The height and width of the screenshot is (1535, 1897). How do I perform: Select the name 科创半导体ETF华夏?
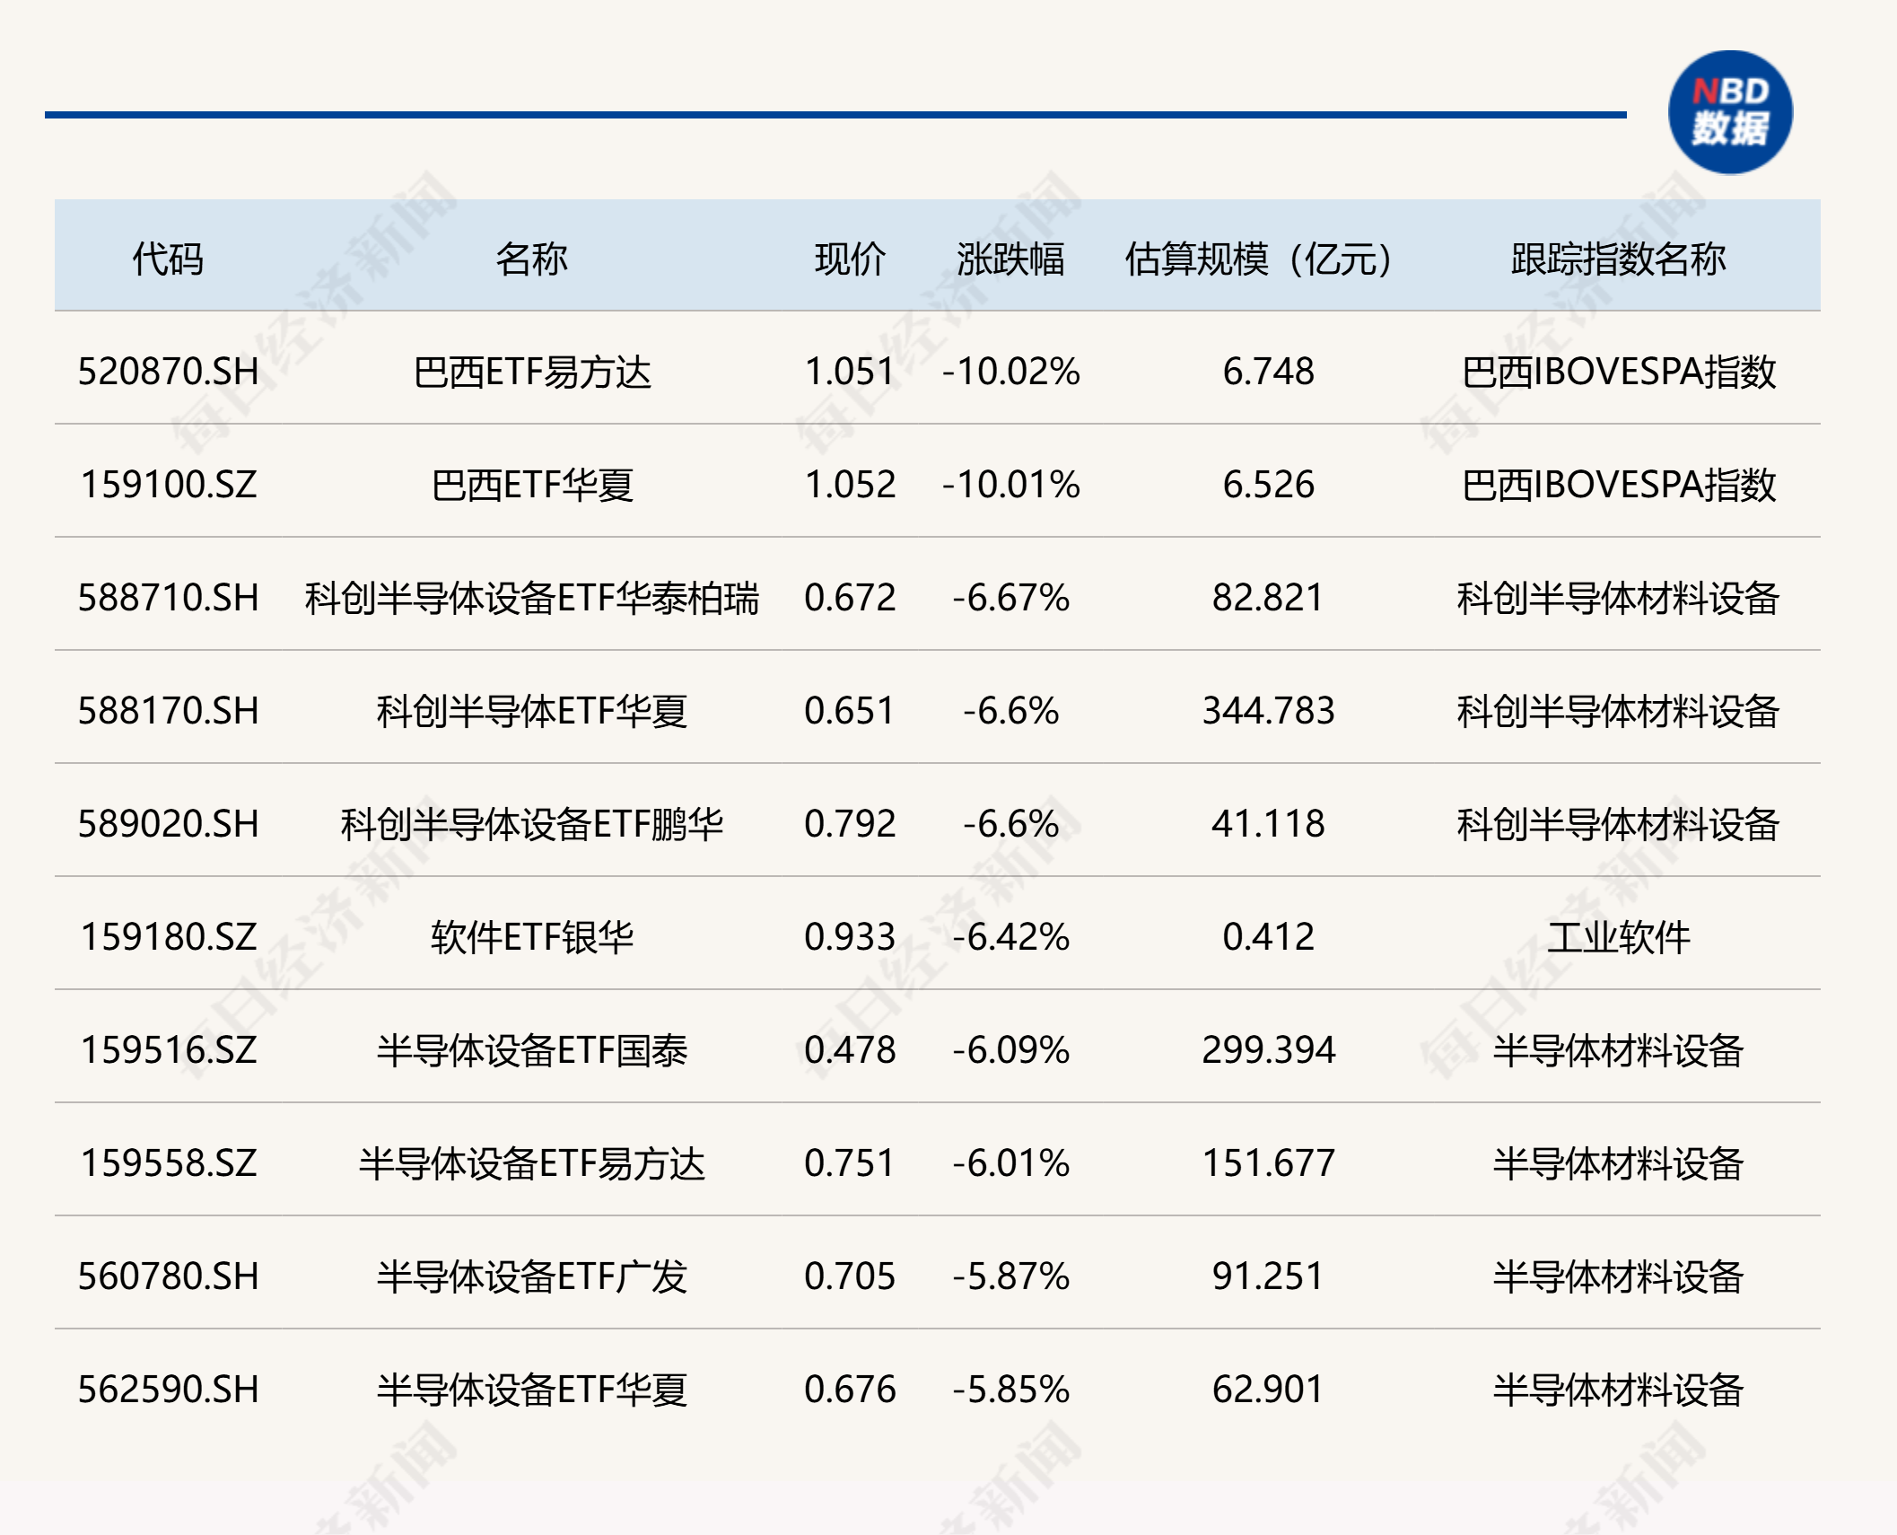coord(531,711)
